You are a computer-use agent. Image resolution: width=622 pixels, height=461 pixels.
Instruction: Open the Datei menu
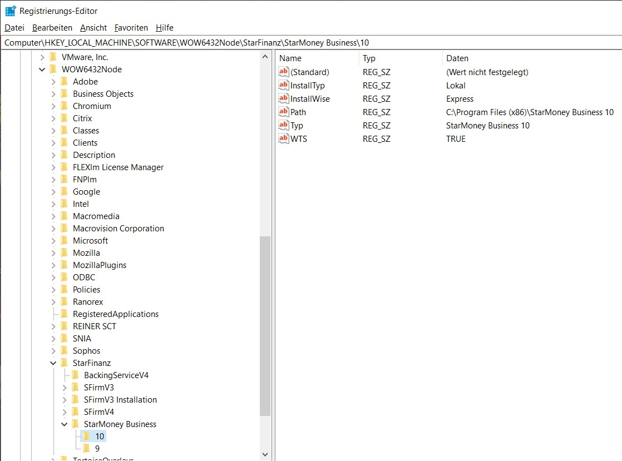[x=14, y=28]
